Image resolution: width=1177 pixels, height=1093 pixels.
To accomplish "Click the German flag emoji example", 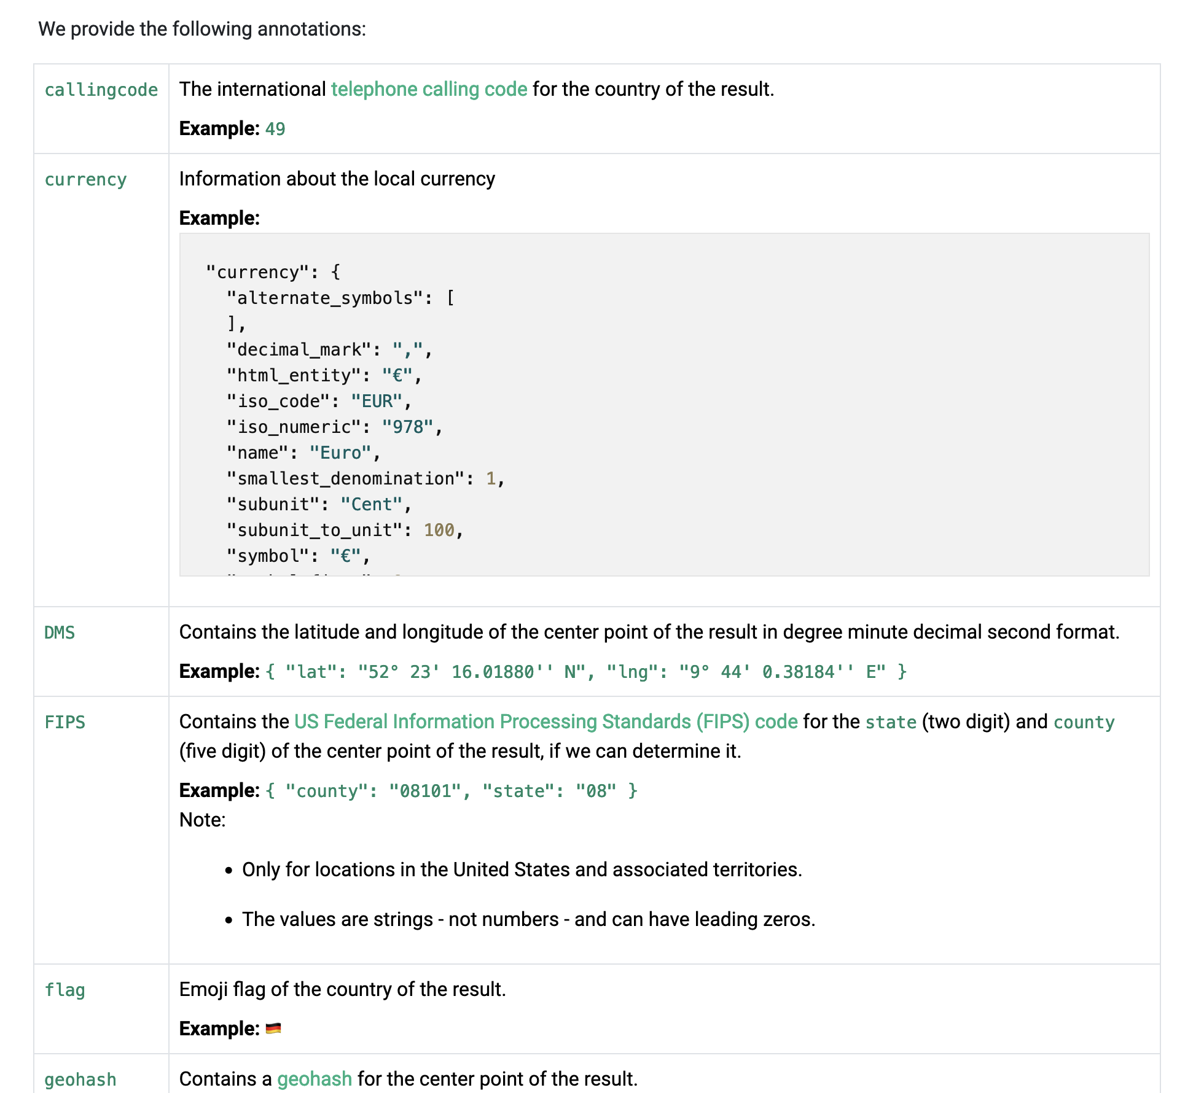I will coord(273,1028).
